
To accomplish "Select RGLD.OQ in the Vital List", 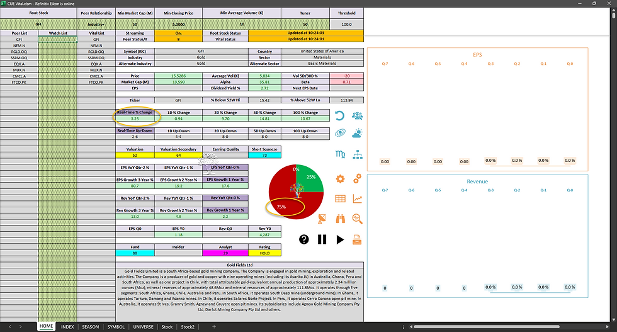I will 96,52.
